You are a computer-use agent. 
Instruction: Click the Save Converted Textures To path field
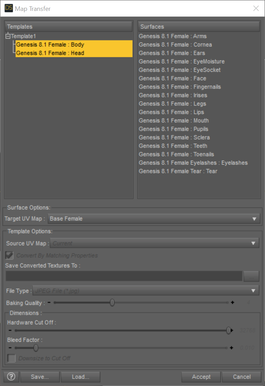pos(124,276)
